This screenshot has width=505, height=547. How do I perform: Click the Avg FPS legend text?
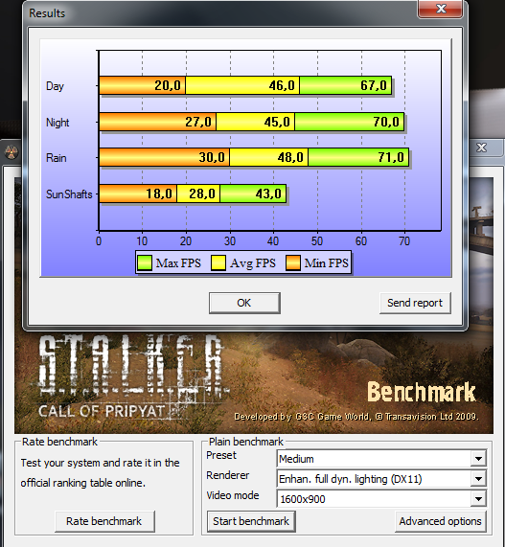[253, 263]
